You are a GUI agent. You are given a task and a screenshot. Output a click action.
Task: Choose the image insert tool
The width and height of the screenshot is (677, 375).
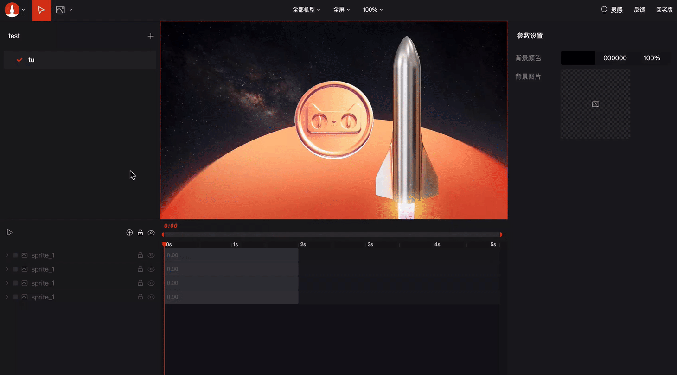(60, 10)
